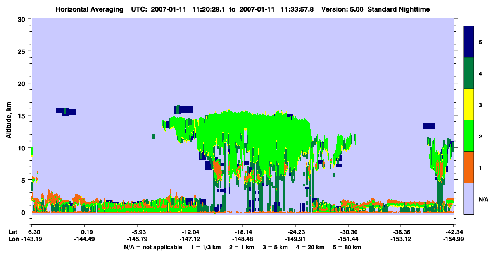504x258 pixels.
Task: Click the '3 = 5 km' legend note
Action: pyautogui.click(x=276, y=247)
